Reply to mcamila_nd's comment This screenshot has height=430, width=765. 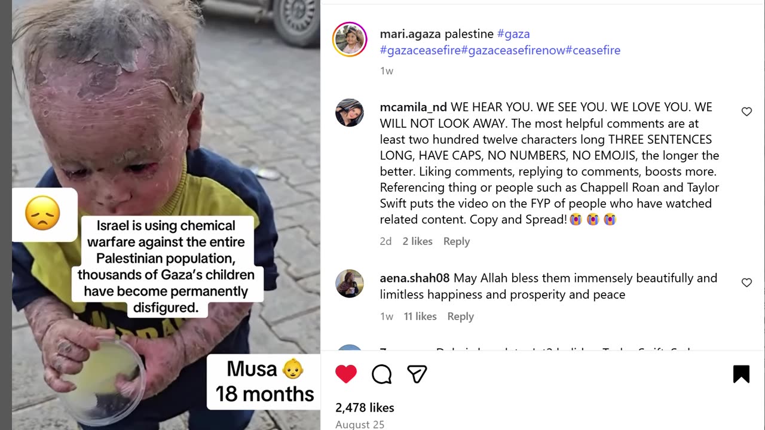[x=457, y=241]
